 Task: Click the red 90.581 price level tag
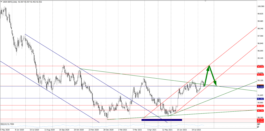pyautogui.click(x=260, y=106)
